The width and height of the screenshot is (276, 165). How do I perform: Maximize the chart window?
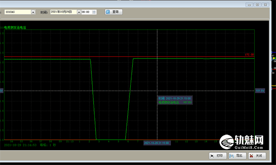(257, 5)
